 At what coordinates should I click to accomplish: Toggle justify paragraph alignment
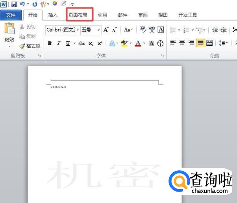tap(200, 43)
